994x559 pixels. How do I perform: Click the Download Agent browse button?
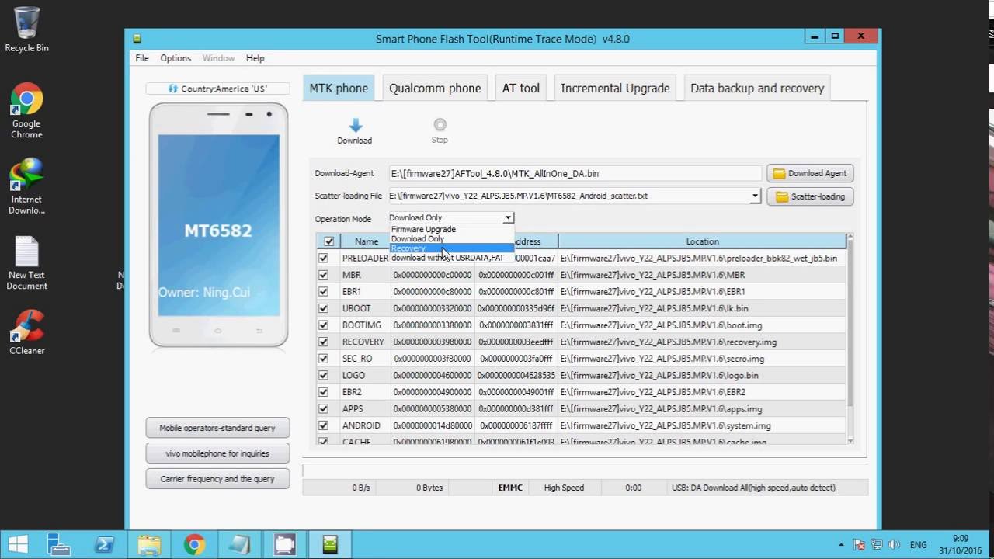[810, 174]
